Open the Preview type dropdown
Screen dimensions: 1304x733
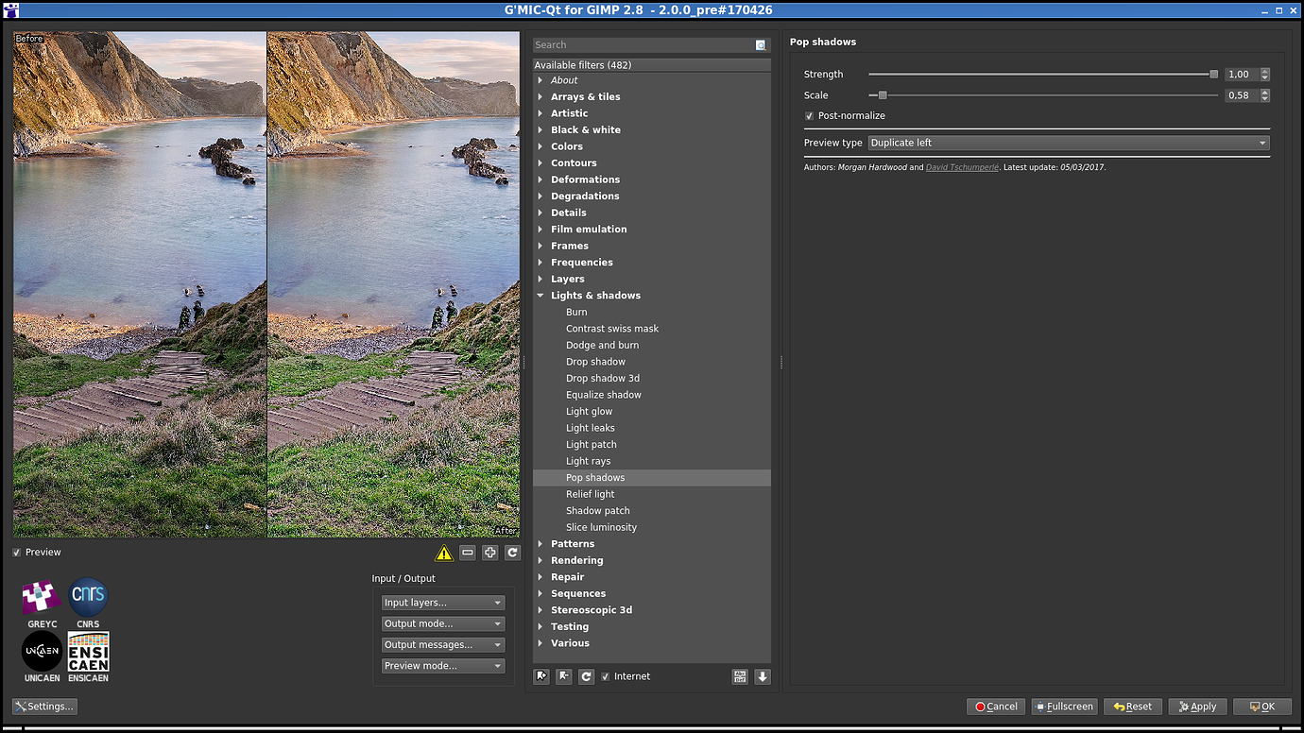(1068, 143)
